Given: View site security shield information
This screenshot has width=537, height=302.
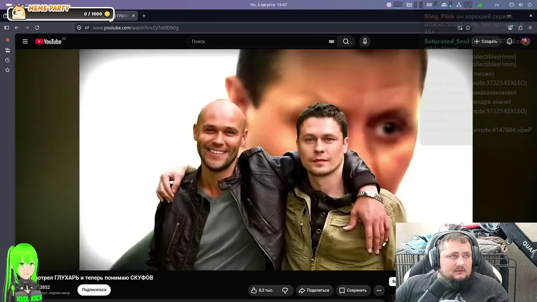Looking at the screenshot, I should click(x=79, y=28).
